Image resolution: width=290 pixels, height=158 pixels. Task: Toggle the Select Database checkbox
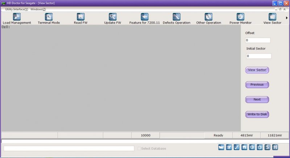139,148
